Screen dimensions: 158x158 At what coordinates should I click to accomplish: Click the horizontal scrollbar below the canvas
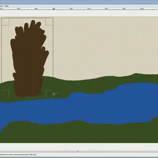79,151
